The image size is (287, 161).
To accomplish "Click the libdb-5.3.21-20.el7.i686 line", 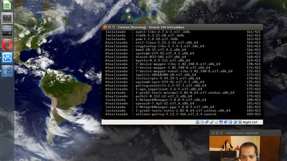I will coord(183,35).
